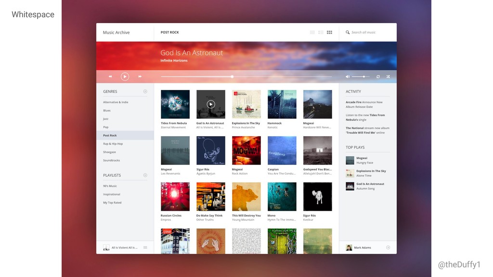Click Explosions In The Sky Alone Time thumbnail

click(x=350, y=173)
